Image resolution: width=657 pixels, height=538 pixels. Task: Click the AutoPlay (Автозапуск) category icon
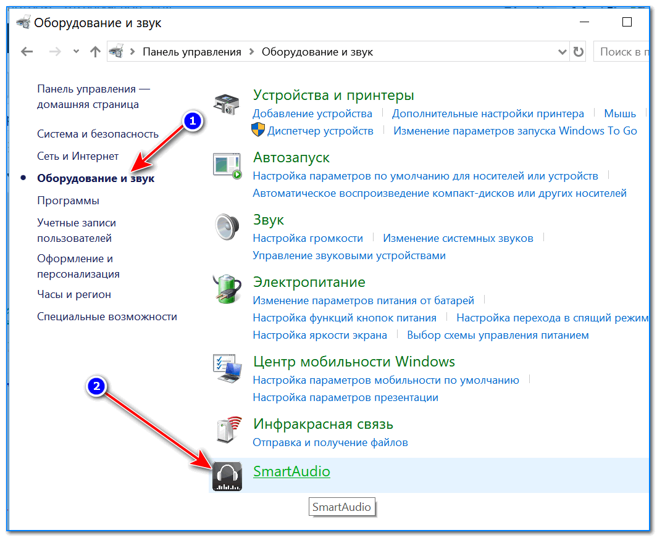click(x=227, y=165)
